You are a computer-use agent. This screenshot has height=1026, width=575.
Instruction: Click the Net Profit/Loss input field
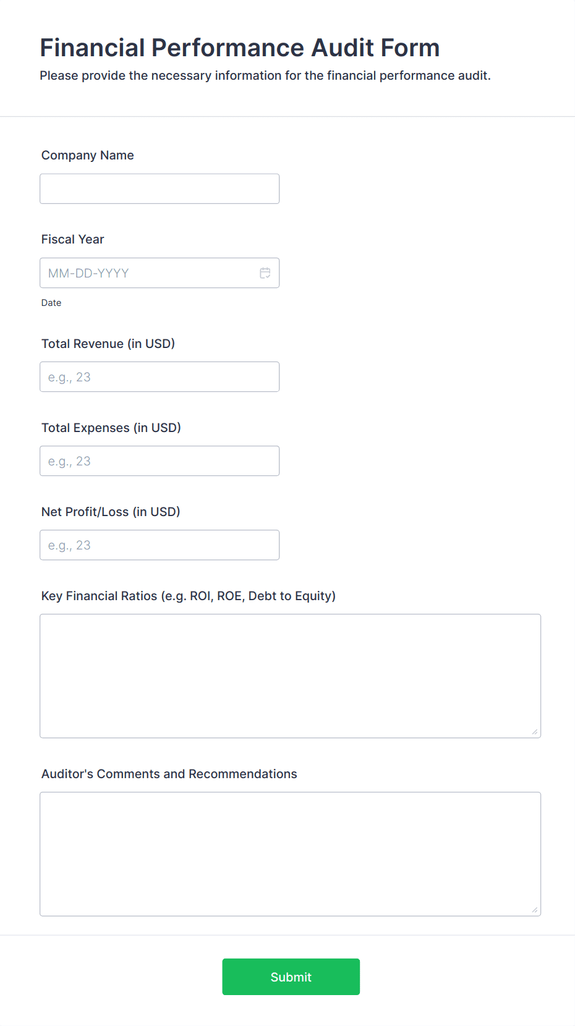tap(159, 545)
